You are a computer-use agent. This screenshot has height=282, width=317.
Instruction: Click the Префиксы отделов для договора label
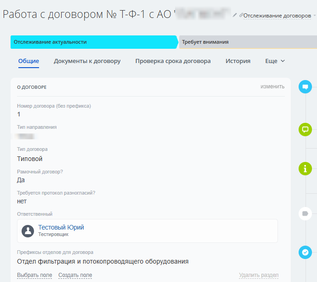[x=55, y=252]
